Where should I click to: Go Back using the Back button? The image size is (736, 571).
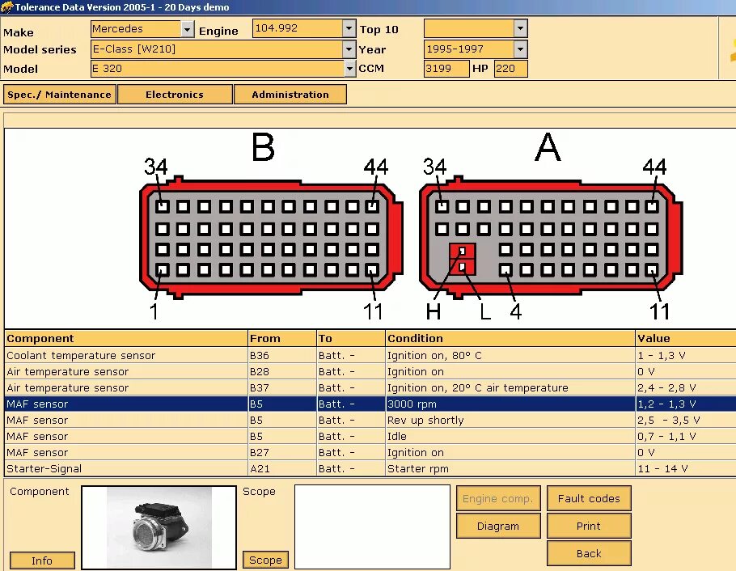pos(589,554)
